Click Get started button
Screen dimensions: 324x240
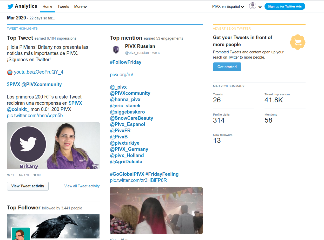tap(227, 67)
